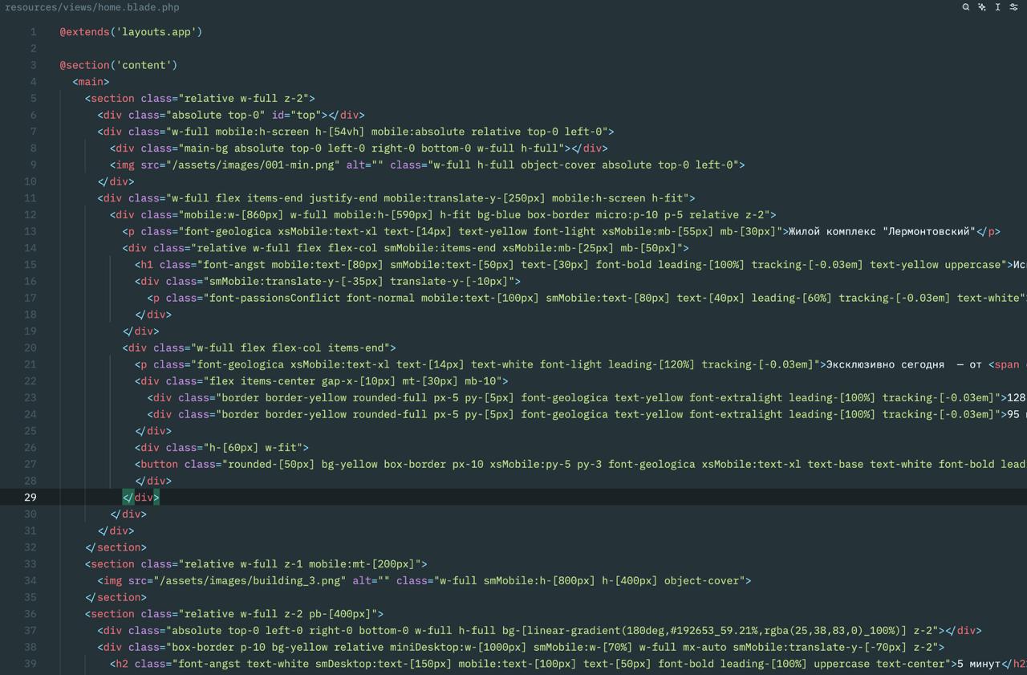This screenshot has height=675, width=1027.
Task: Click the closing section tag on line 32
Action: point(116,547)
